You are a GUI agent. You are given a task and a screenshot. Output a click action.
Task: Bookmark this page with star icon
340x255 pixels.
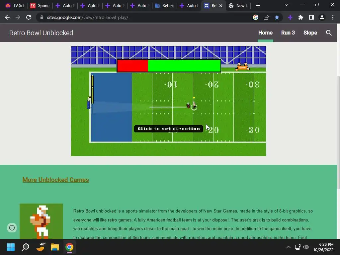click(277, 17)
